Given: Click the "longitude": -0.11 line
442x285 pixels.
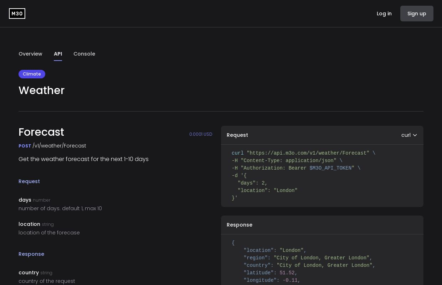Looking at the screenshot, I should click(272, 280).
